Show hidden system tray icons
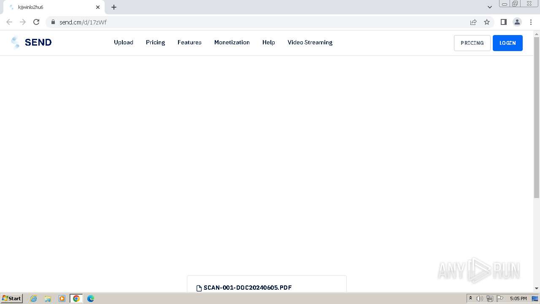The image size is (540, 304). point(470,299)
